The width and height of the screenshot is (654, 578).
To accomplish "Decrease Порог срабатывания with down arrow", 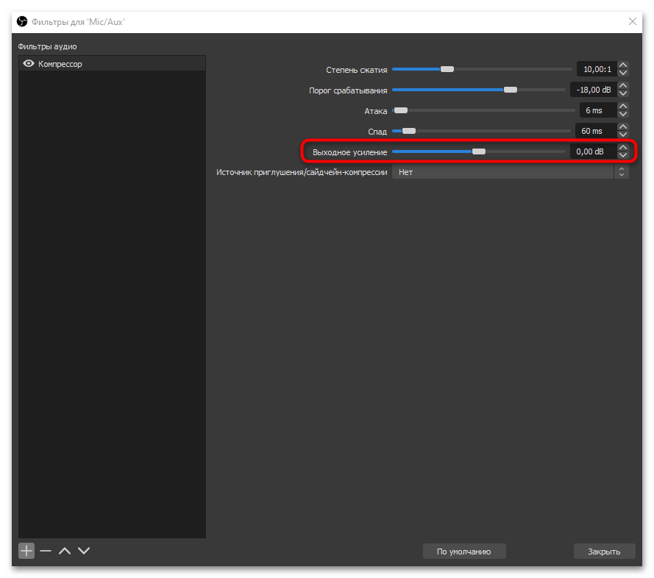I will pyautogui.click(x=622, y=93).
